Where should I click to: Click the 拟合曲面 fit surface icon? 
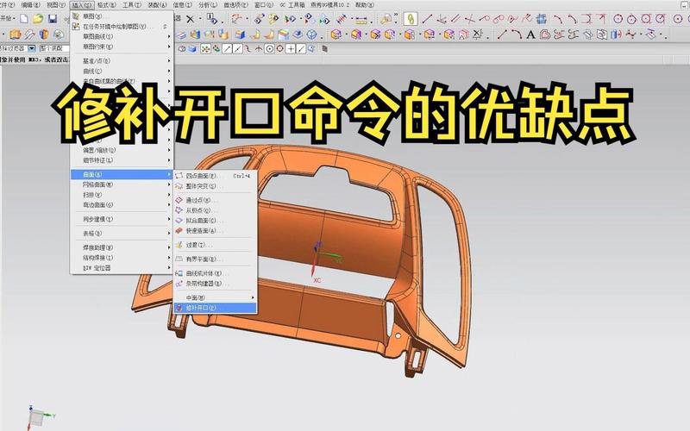[179, 221]
